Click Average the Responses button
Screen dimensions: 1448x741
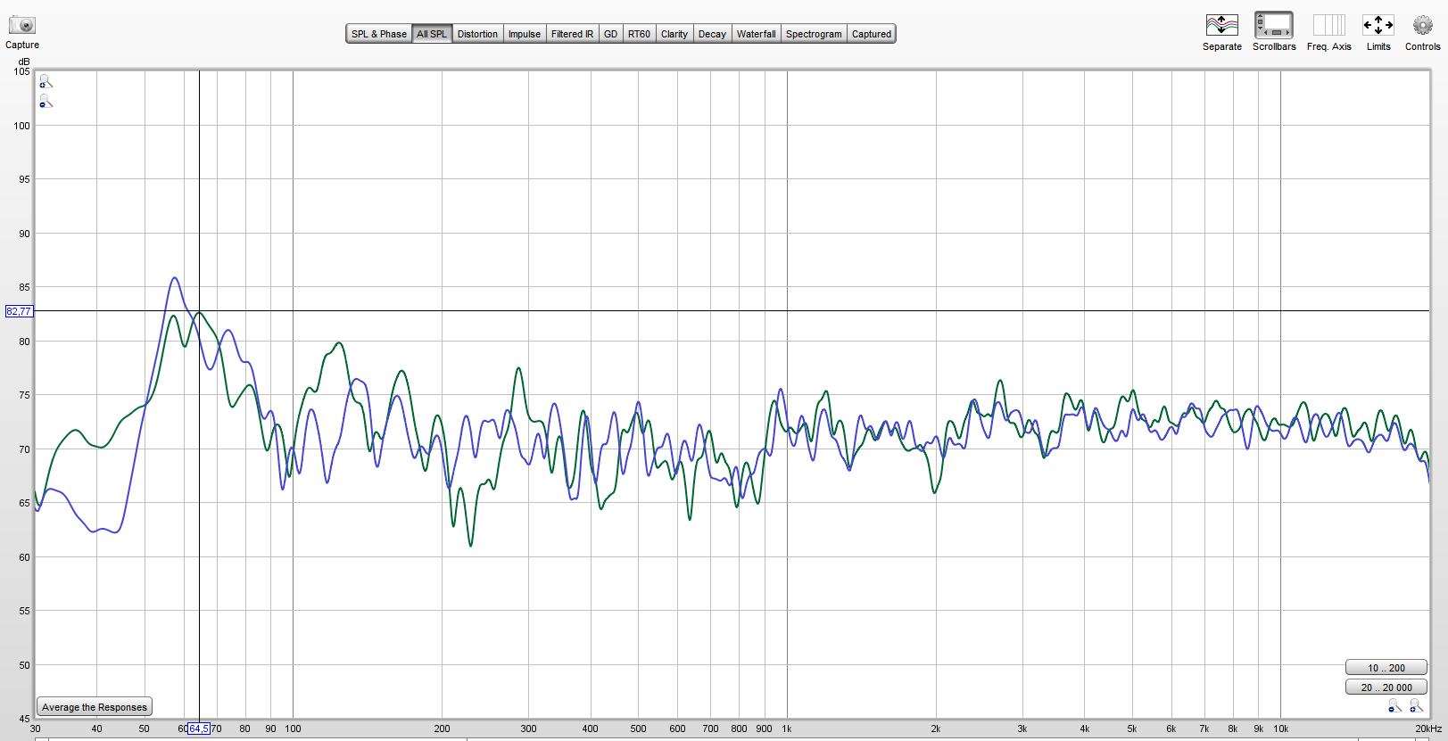point(95,707)
